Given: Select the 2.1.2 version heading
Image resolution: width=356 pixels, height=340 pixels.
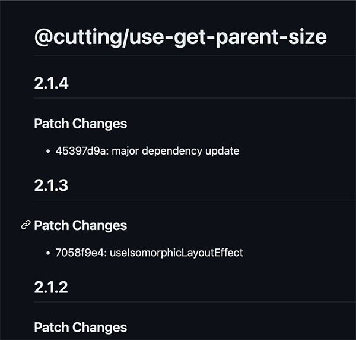Looking at the screenshot, I should (51, 287).
